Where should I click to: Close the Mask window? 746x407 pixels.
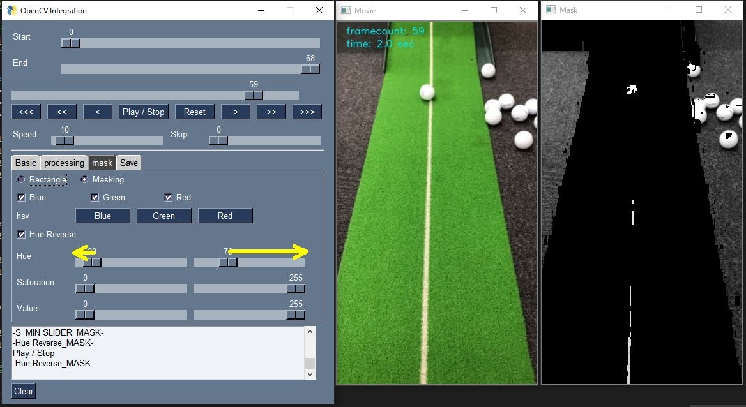(728, 10)
